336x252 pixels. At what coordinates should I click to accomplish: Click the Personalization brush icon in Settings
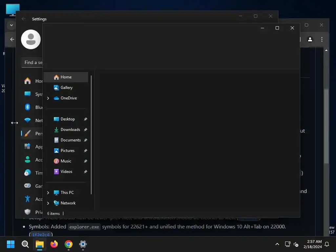tap(28, 133)
